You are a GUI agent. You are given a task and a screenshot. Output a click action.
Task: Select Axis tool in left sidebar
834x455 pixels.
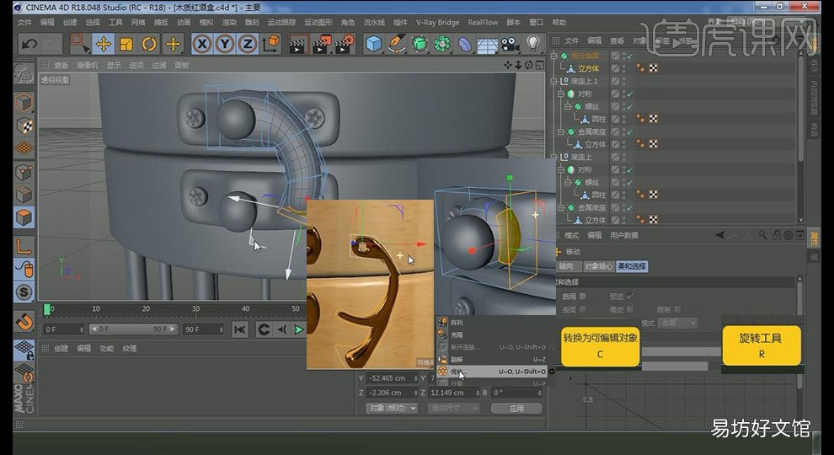pyautogui.click(x=24, y=246)
